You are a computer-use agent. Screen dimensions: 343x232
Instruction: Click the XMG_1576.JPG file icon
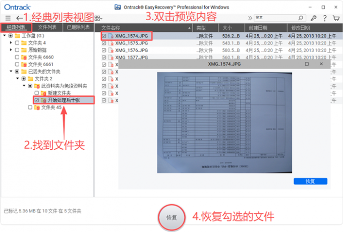(111, 50)
